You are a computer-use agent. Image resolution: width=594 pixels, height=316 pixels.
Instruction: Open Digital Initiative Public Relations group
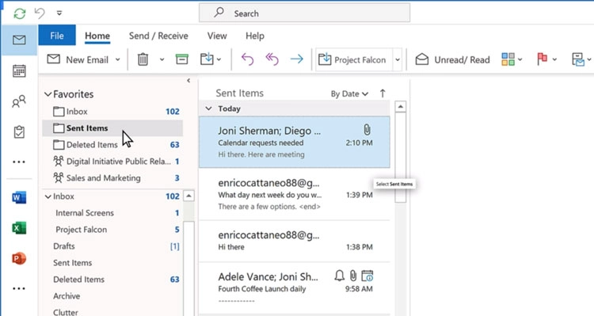(112, 162)
